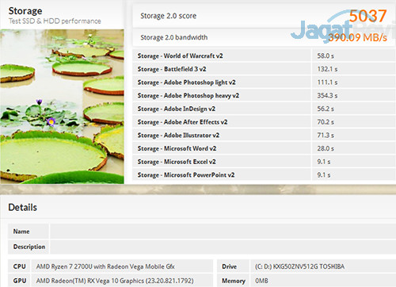Select Adobe Photoshop heavy v2 row
Viewport: 396px width, 287px height.
[x=264, y=95]
